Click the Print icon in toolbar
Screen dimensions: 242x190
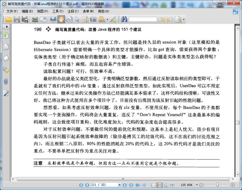point(35,20)
